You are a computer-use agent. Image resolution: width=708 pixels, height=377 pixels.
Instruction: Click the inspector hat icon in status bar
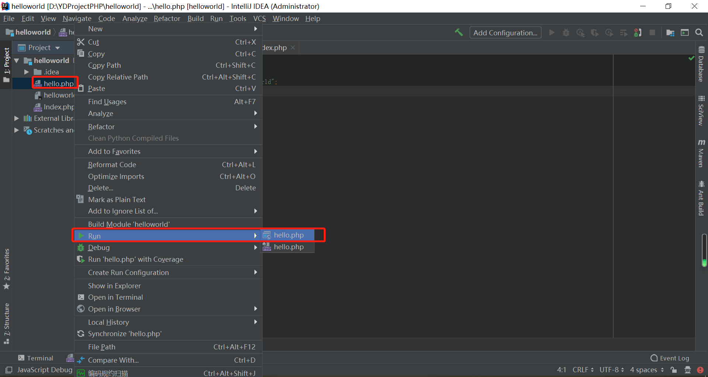pos(687,370)
